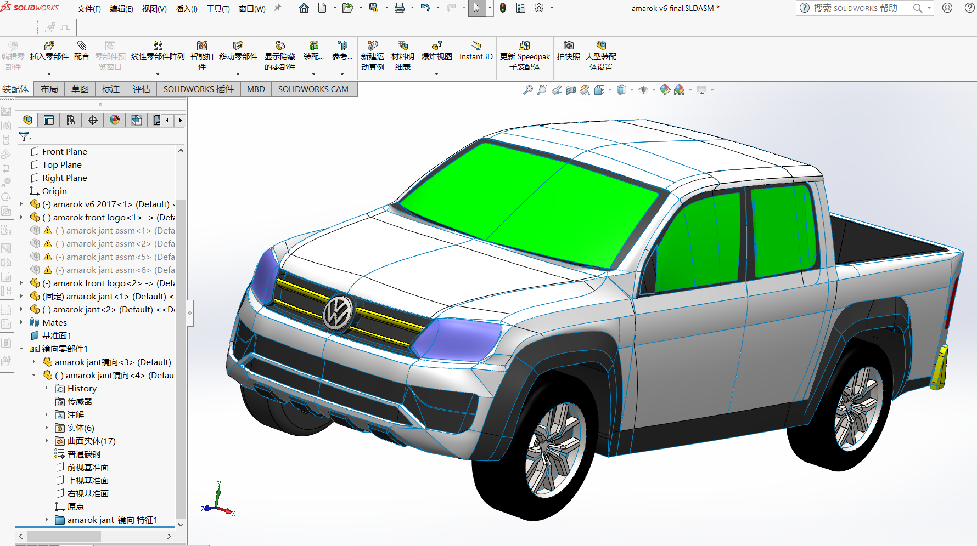Click the Rebuild traffic light icon
The image size is (977, 546).
(503, 8)
